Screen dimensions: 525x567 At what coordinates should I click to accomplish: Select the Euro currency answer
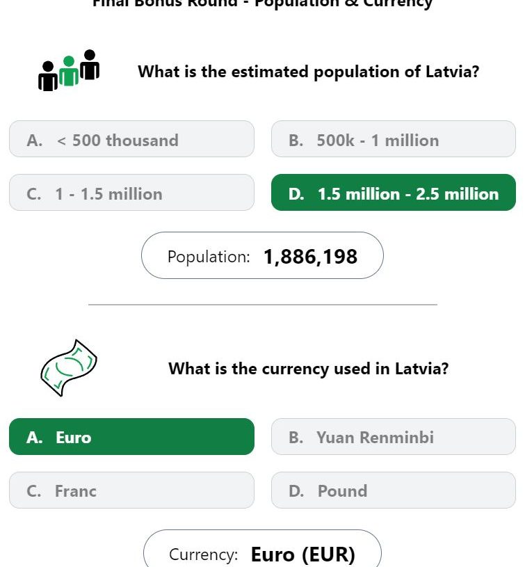[x=131, y=436]
